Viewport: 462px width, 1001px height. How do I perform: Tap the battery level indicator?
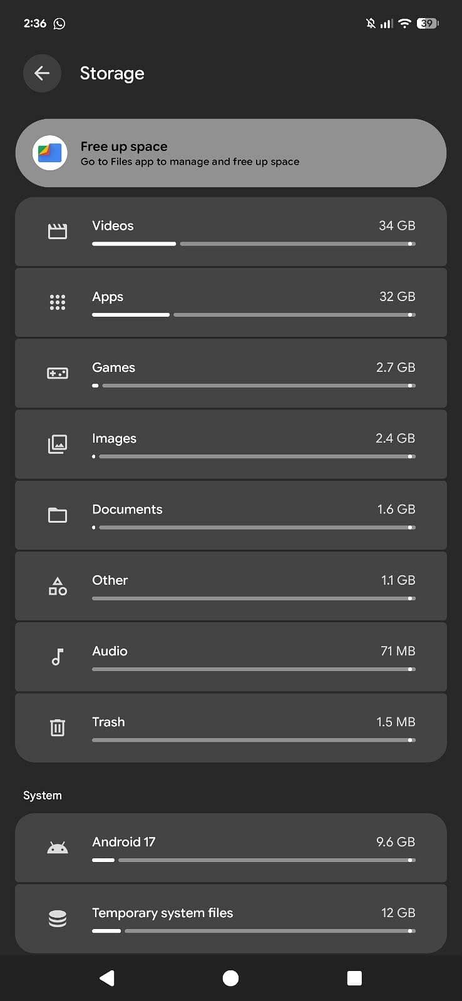pos(428,24)
